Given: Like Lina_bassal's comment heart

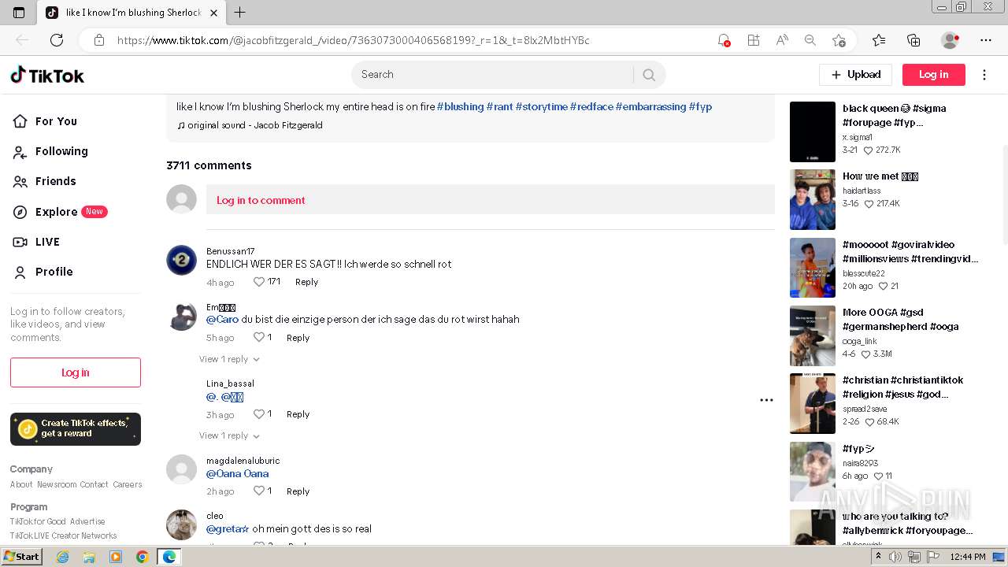Looking at the screenshot, I should click(259, 414).
